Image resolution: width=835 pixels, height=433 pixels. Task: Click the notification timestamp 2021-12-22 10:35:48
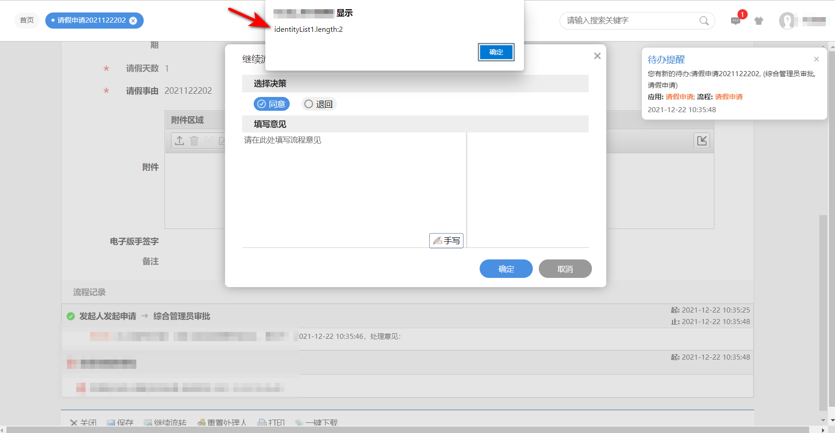tap(682, 110)
